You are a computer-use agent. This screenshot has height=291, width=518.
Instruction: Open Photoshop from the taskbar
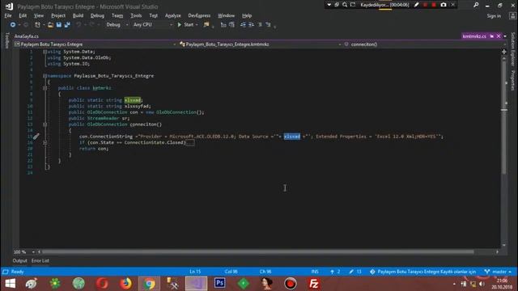219,283
